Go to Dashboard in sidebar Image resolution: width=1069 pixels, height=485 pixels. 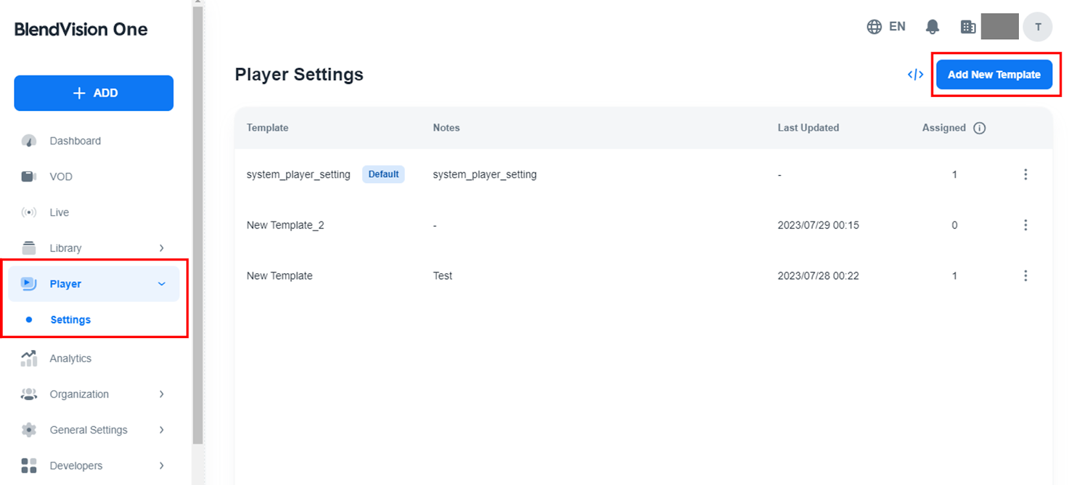click(75, 141)
